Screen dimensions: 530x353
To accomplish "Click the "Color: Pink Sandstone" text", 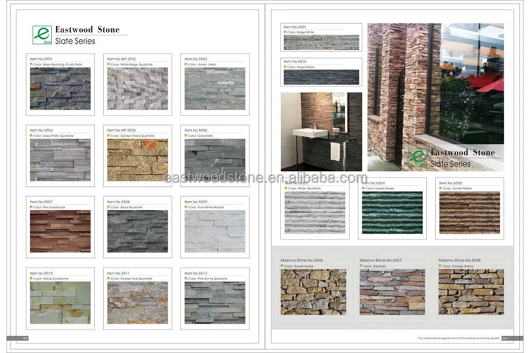I will 49,208.
